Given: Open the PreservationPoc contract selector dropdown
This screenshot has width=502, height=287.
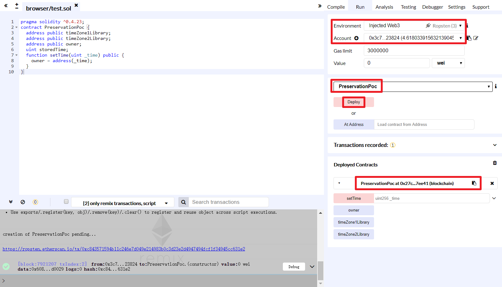Looking at the screenshot, I should 413,87.
